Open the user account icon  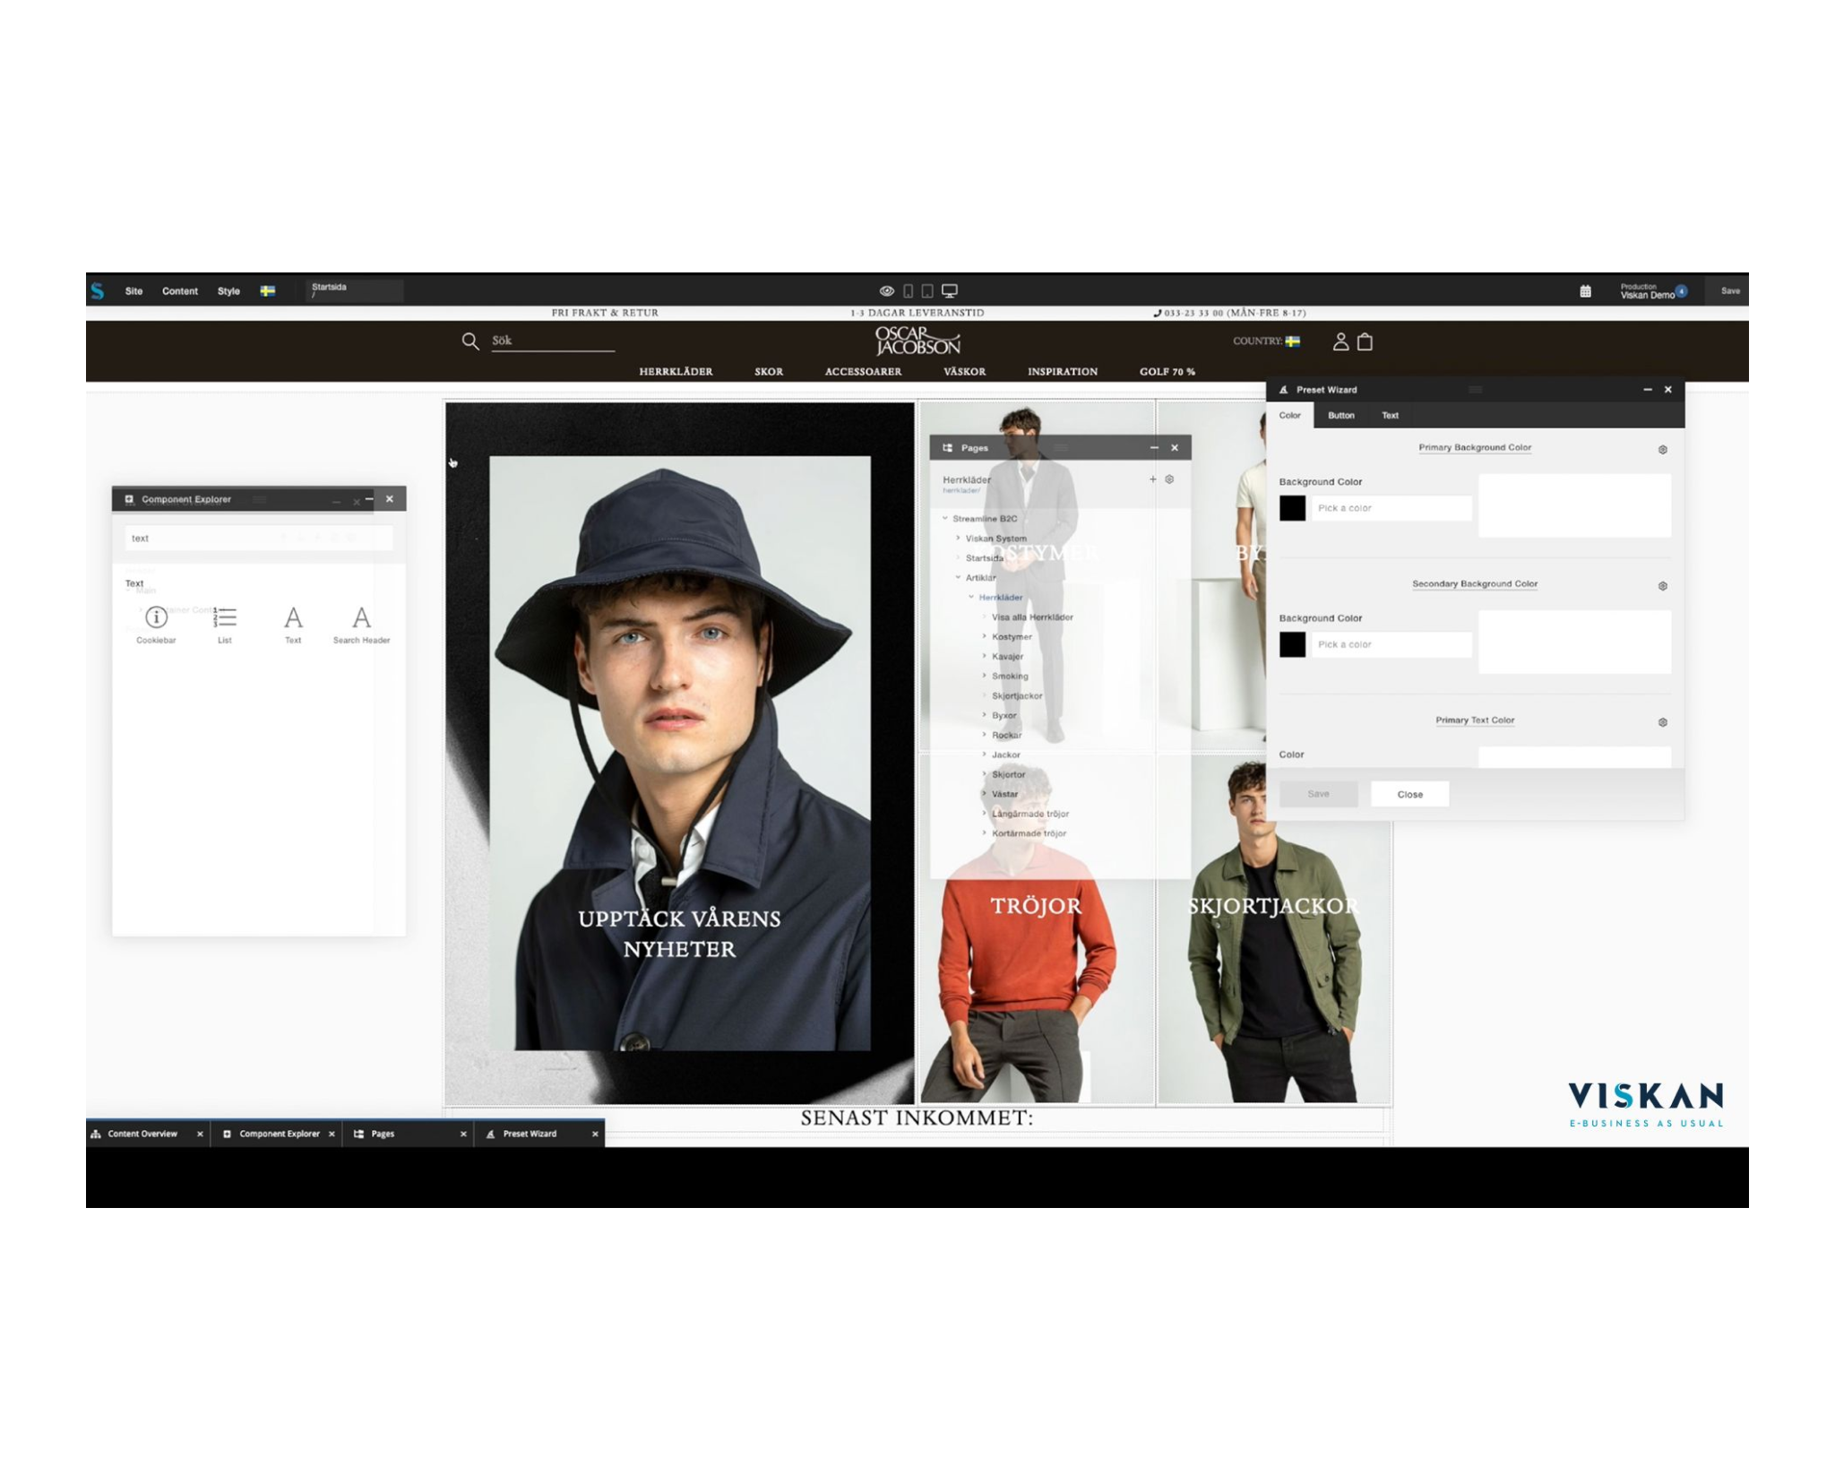[1340, 341]
